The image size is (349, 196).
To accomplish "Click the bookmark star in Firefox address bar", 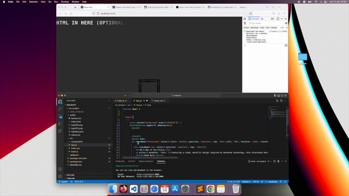I will [251, 14].
